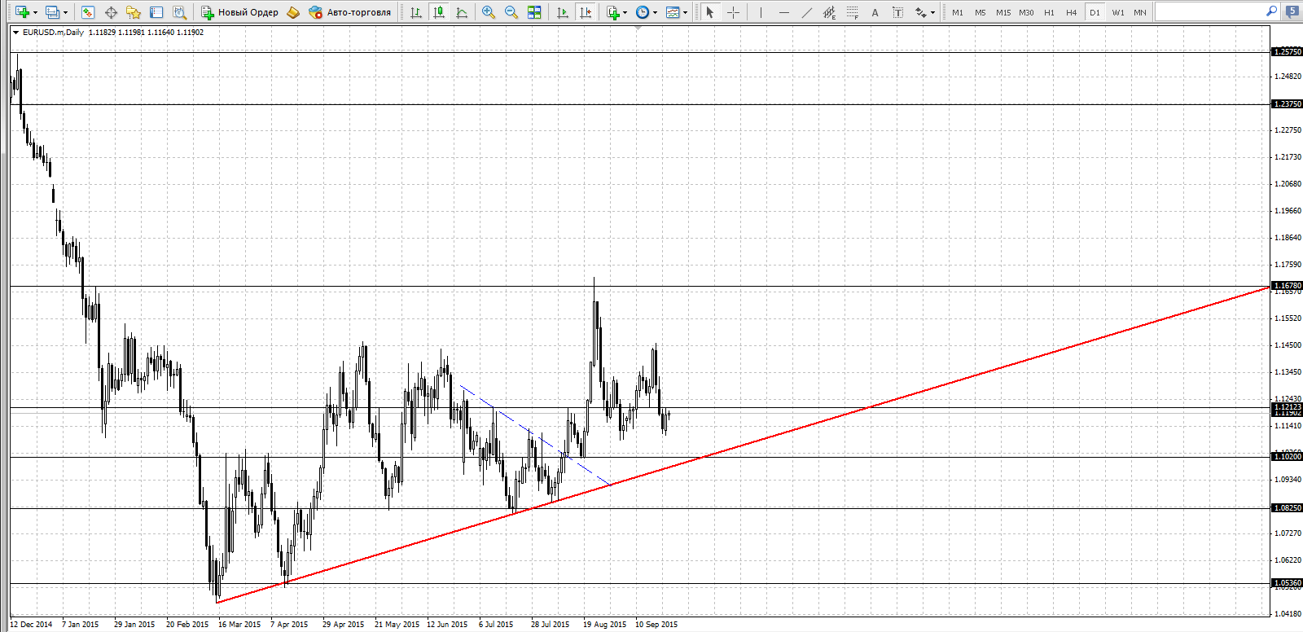Click inside the toolbar search field
Image resolution: width=1303 pixels, height=632 pixels.
(x=1209, y=11)
